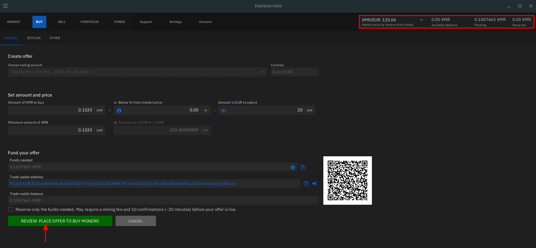536x248 pixels.
Task: Click the Amount of XMR to buy field
Action: [x=52, y=110]
